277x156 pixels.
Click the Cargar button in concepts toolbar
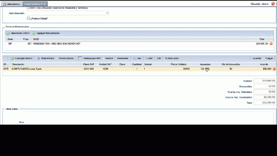(269, 59)
